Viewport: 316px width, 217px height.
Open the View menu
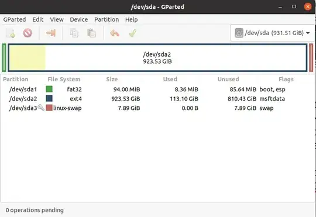[57, 19]
